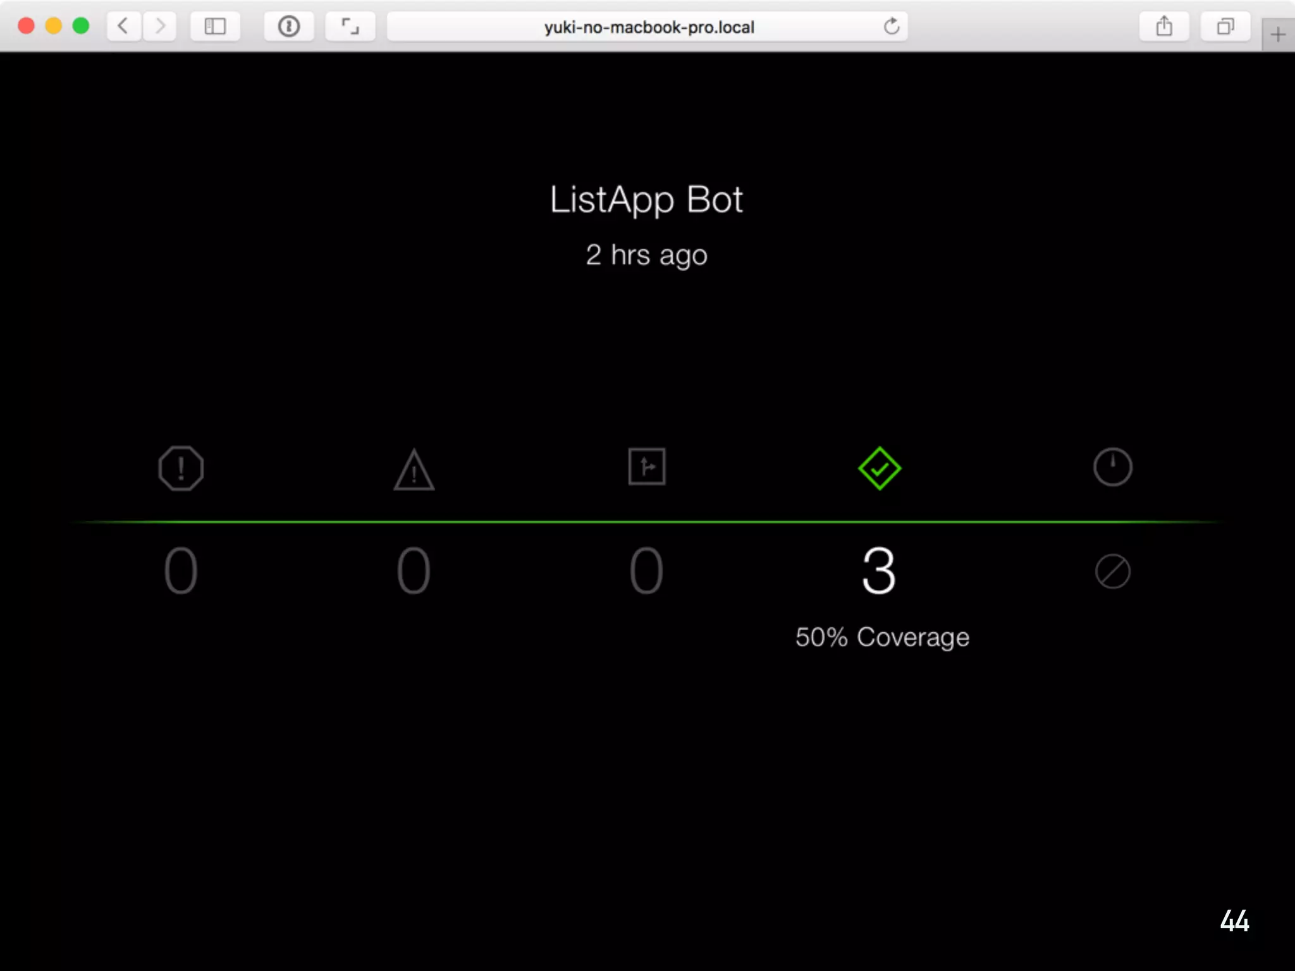Show all tabs overview
Image resolution: width=1295 pixels, height=971 pixels.
(x=1225, y=27)
